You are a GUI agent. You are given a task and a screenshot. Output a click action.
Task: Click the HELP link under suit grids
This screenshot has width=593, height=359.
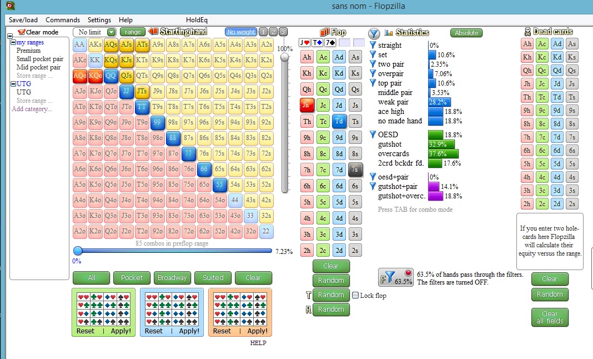[258, 343]
